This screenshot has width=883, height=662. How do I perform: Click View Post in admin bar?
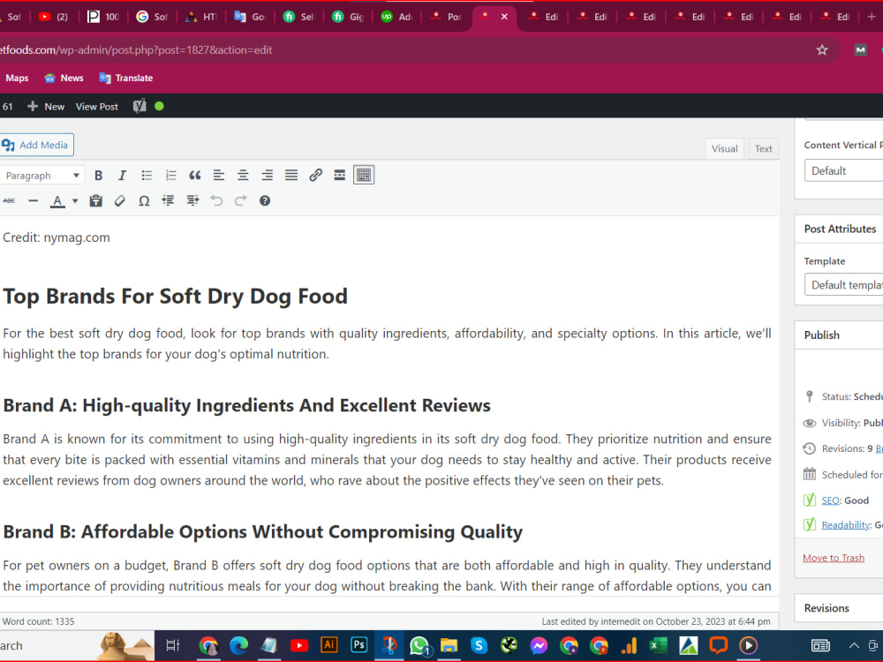tap(97, 107)
